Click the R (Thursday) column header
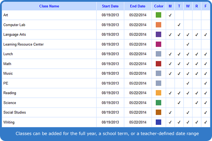This screenshot has width=212, height=141. click(197, 6)
